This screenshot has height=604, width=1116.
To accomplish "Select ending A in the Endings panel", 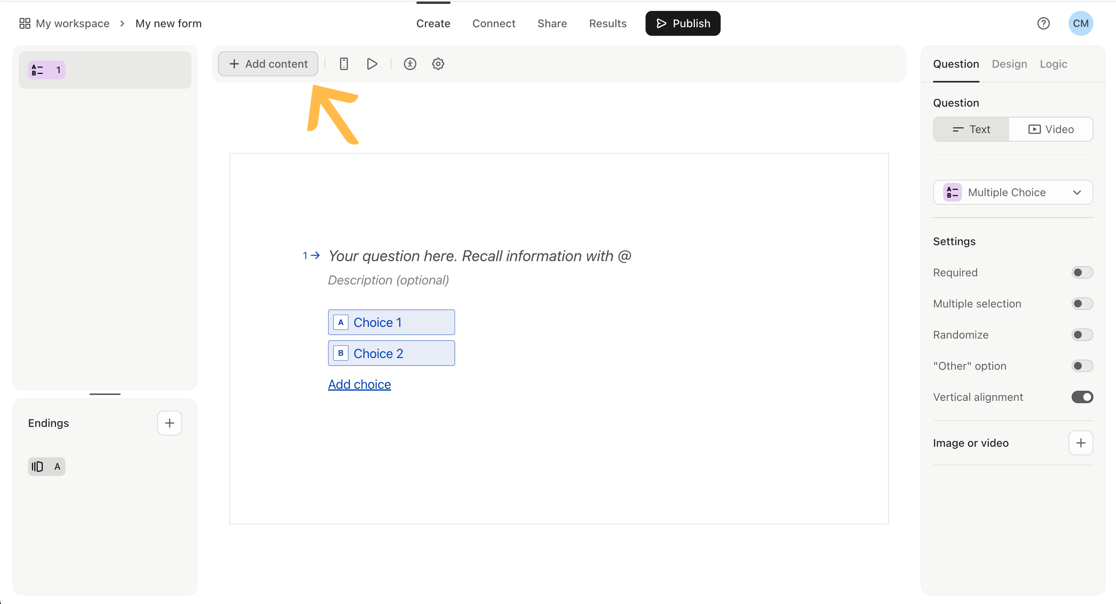I will click(46, 467).
